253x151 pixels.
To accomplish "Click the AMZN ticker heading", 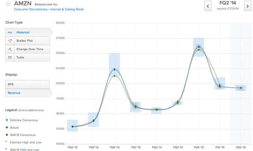I will [x=23, y=4].
